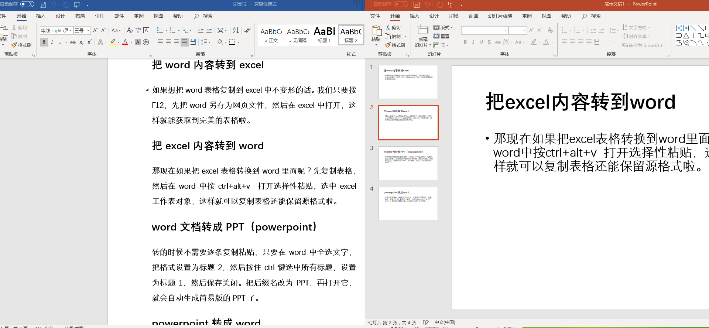
Task: Toggle AutoSave switch in Word title bar
Action: point(27,4)
